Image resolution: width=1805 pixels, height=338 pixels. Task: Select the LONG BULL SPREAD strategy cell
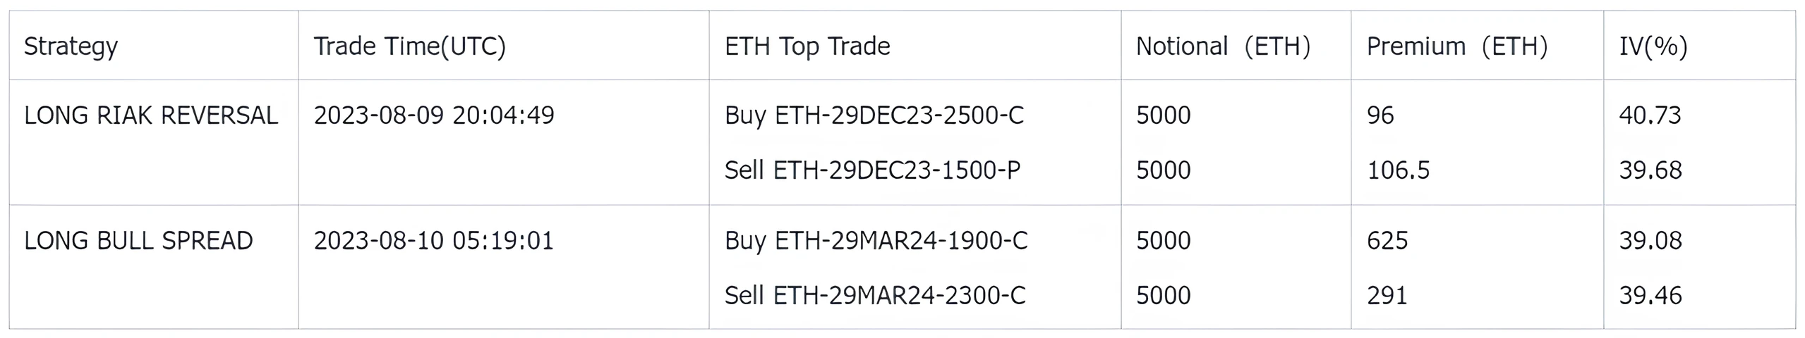tap(138, 241)
